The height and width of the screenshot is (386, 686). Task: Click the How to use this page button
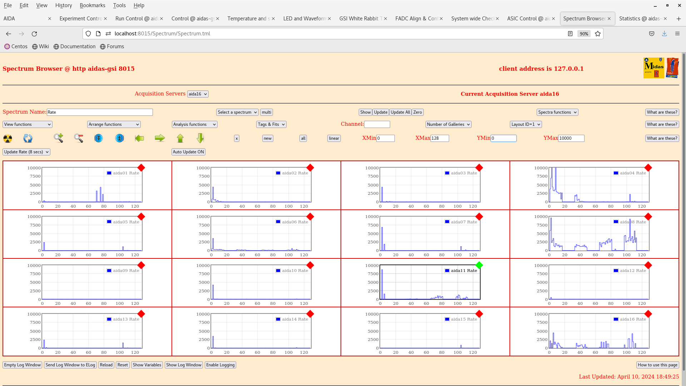tap(657, 365)
